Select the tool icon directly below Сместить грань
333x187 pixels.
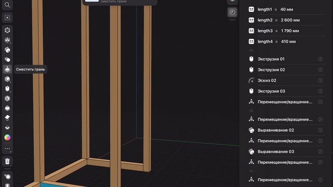click(x=7, y=79)
